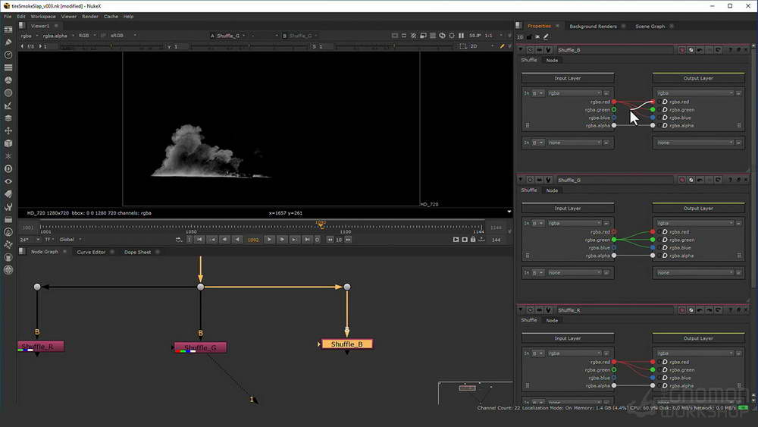
Task: Click the Shuffle_R undo icon
Action: 700,310
